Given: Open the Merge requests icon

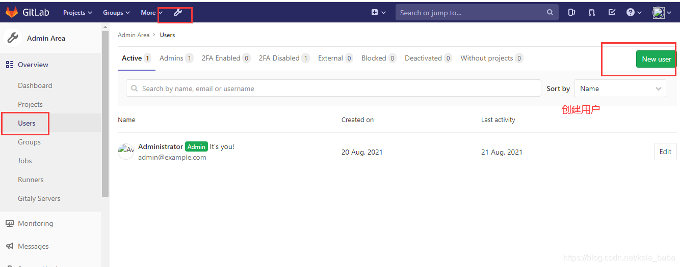Looking at the screenshot, I should pyautogui.click(x=592, y=13).
